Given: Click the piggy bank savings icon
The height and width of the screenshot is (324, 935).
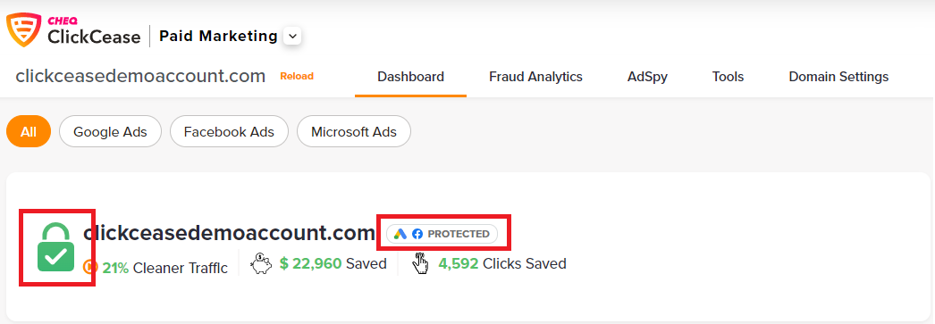Looking at the screenshot, I should 261,263.
